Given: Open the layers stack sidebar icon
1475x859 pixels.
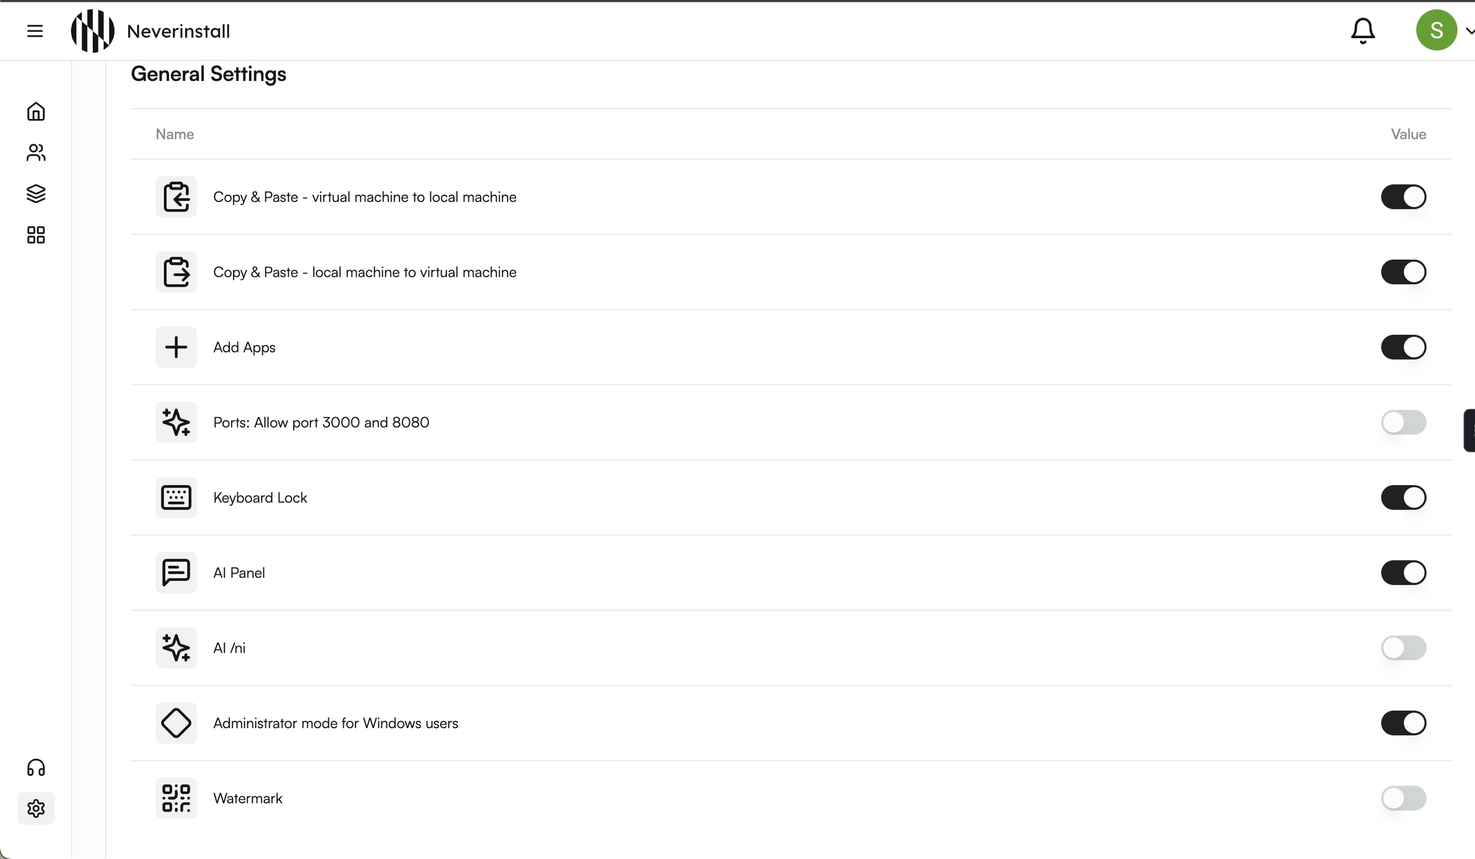Looking at the screenshot, I should click(36, 193).
